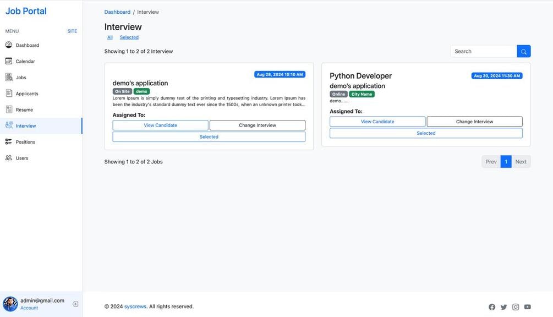Click the Dashboard gauge icon in sidebar

[x=9, y=45]
